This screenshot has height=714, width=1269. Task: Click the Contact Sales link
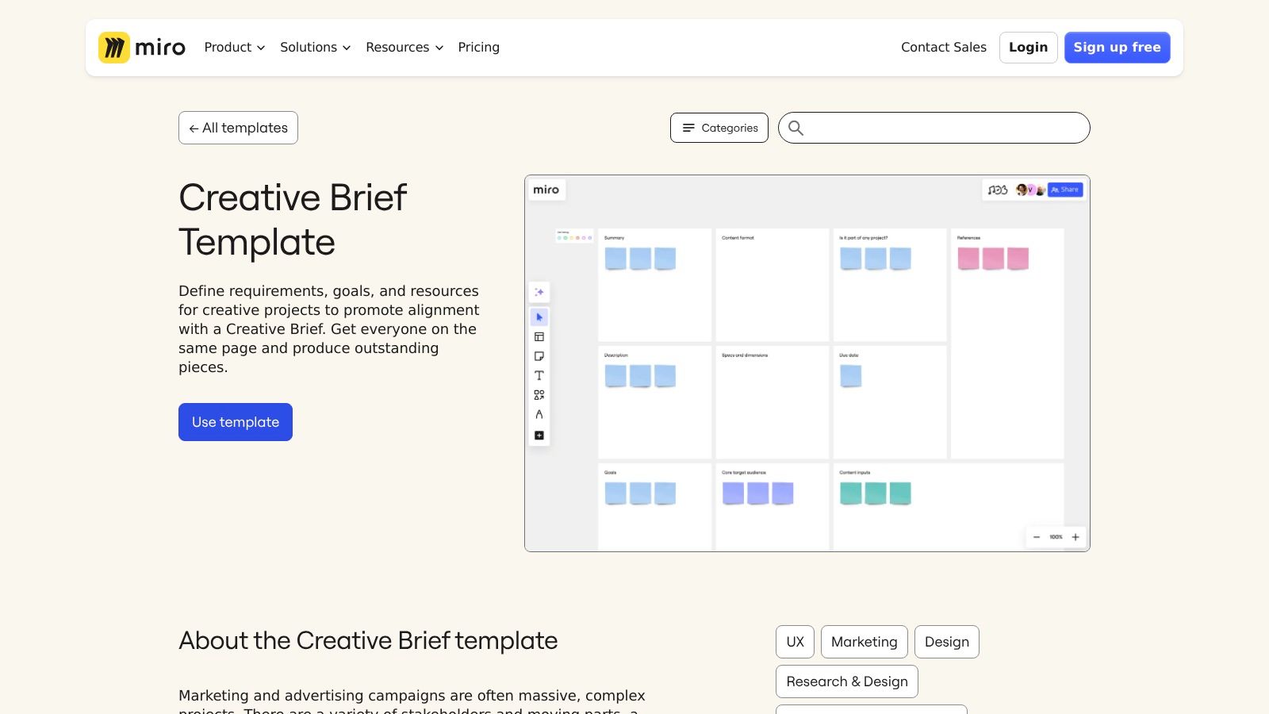pos(944,48)
